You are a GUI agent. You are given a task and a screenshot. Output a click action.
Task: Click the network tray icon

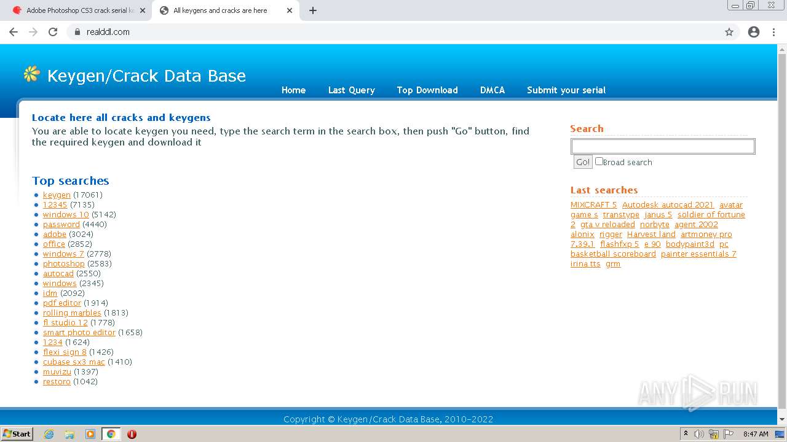pos(714,434)
